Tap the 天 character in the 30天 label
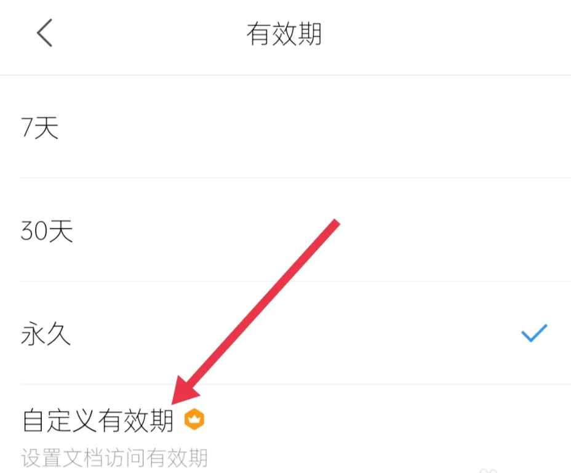Screen dimensions: 571x473 61,230
